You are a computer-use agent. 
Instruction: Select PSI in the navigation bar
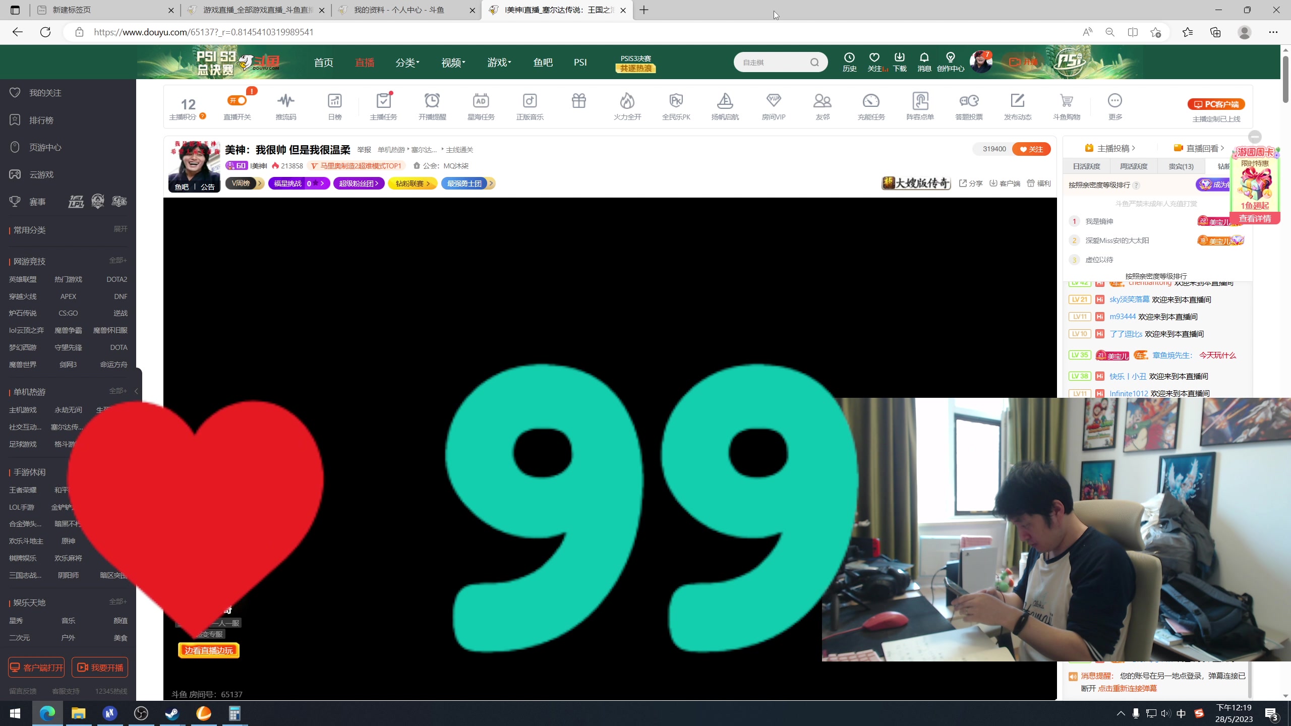580,63
